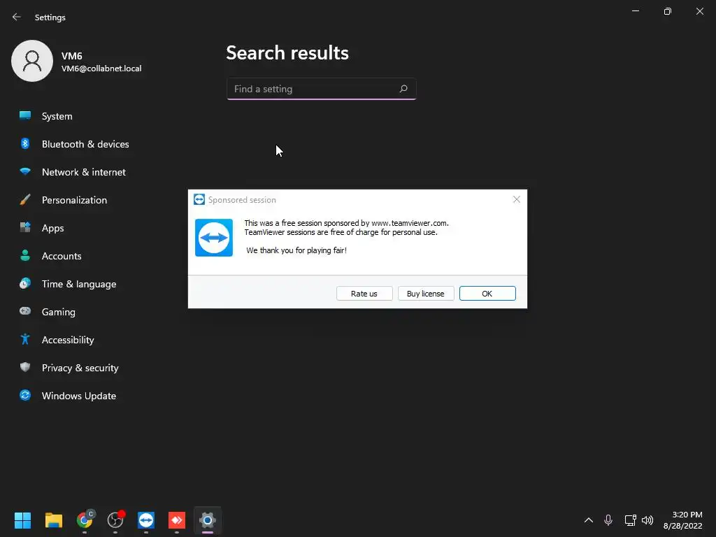Viewport: 716px width, 537px height.
Task: Open Accessibility settings
Action: point(68,340)
